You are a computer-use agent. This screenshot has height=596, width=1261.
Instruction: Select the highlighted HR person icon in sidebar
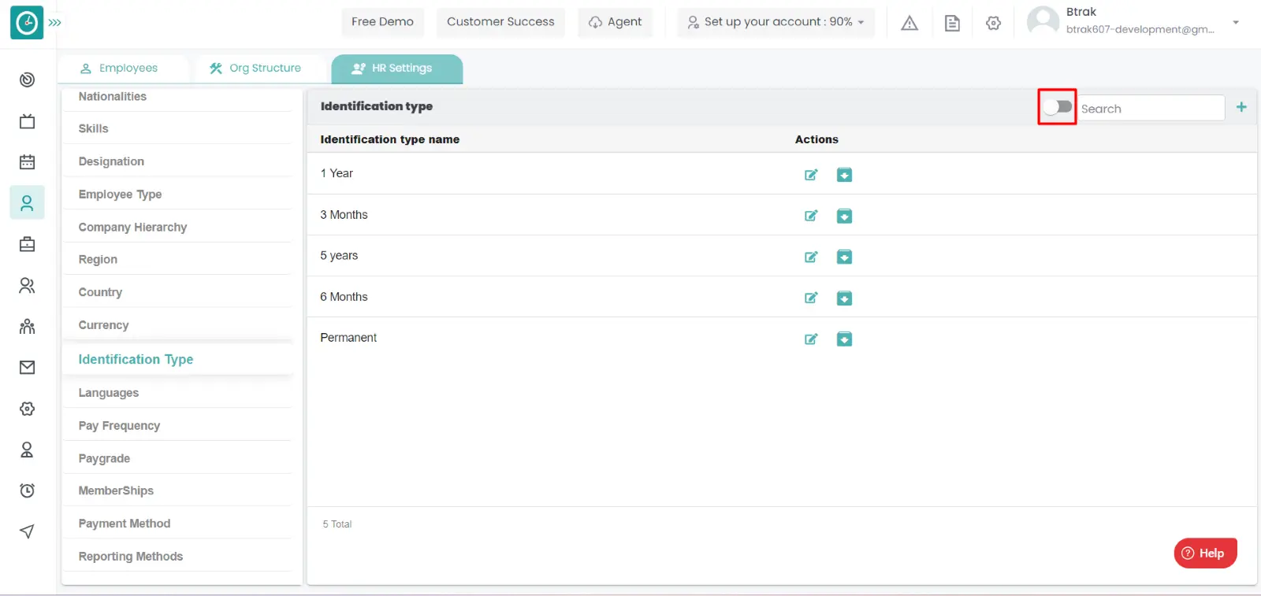click(27, 203)
